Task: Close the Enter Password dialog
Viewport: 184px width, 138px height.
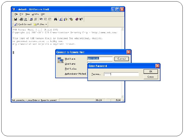Action: [157, 66]
